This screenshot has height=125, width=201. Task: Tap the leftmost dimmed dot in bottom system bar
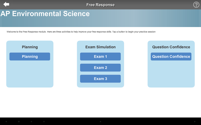click(x=6, y=121)
